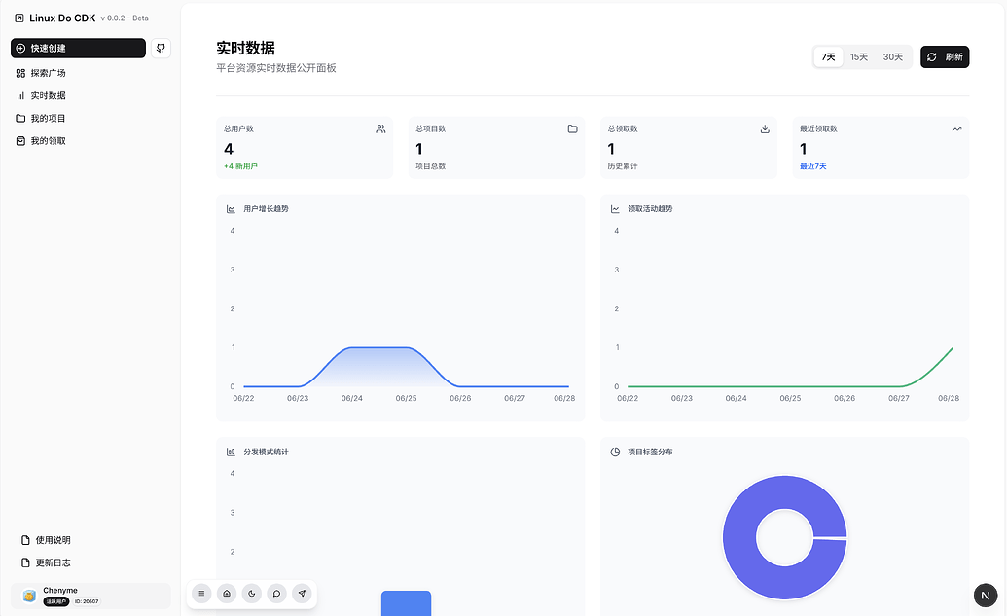
Task: Click the Linux Do CDK title
Action: tap(62, 18)
